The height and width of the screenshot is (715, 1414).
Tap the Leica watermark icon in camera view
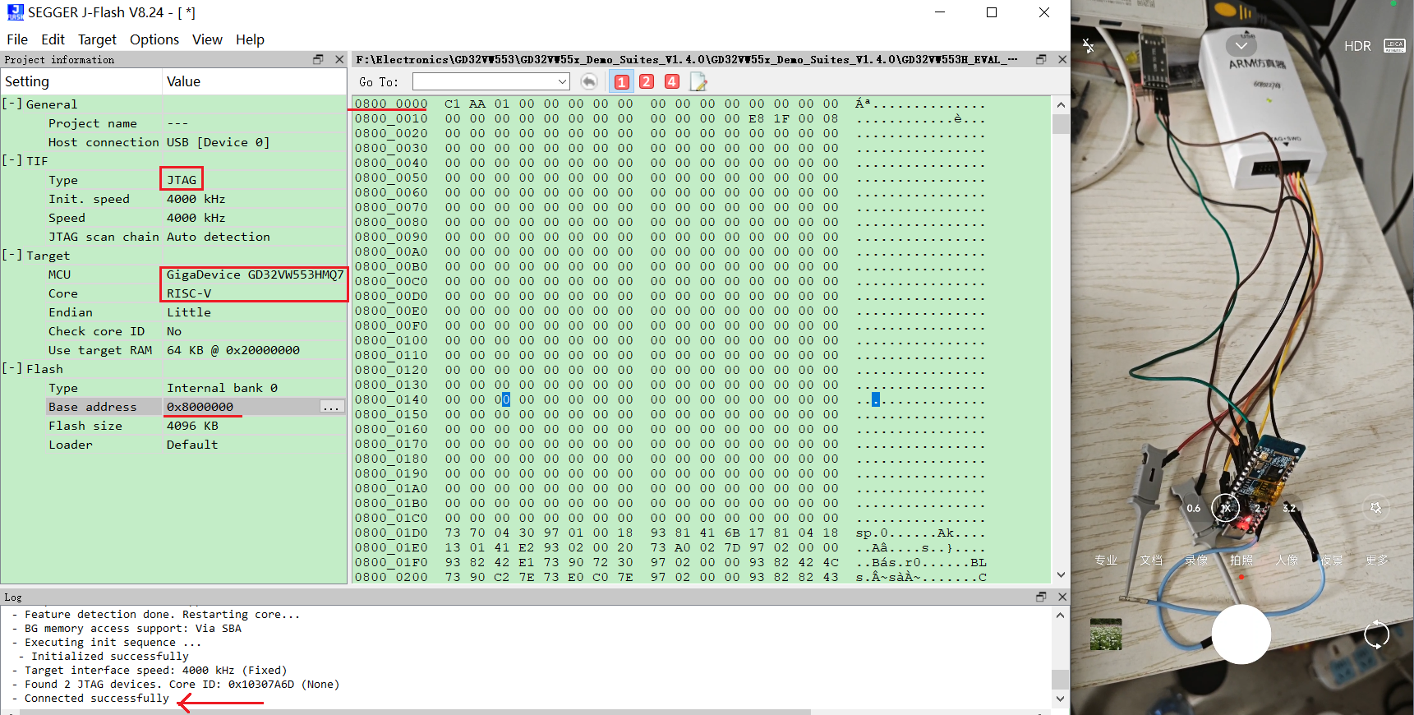(1395, 46)
